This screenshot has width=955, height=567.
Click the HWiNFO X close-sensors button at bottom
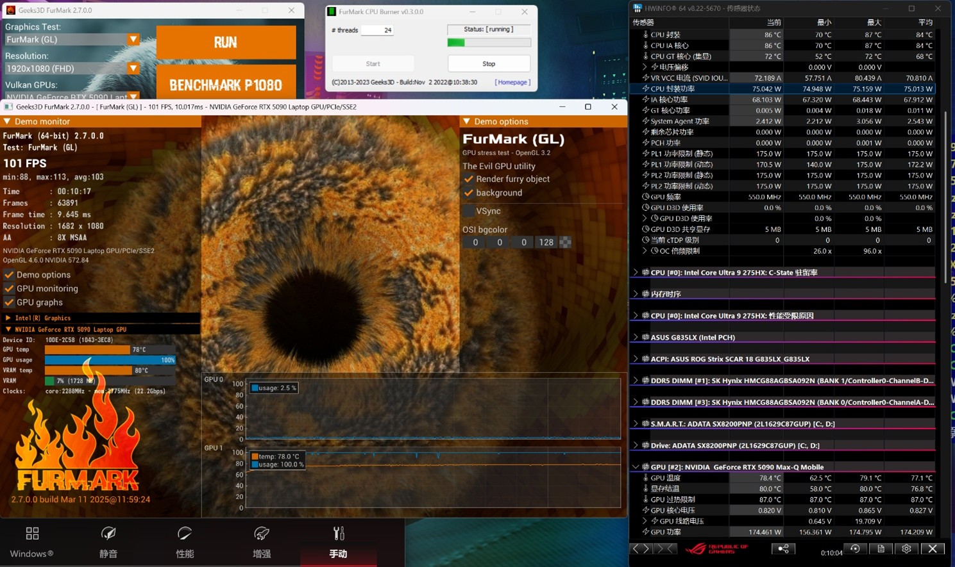933,549
